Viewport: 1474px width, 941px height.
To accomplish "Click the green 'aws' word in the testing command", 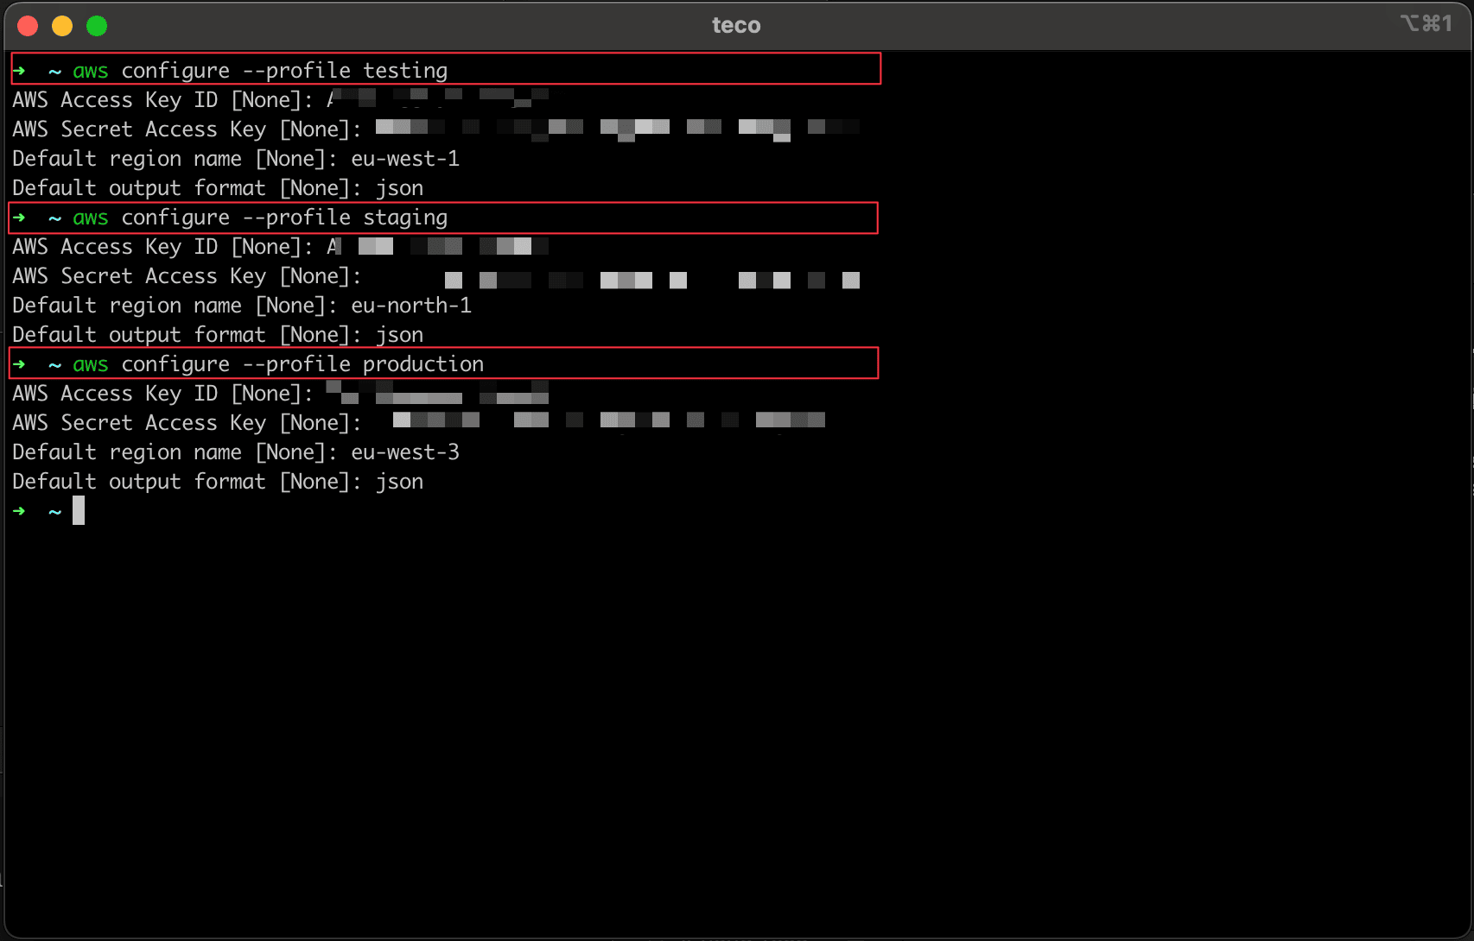I will (91, 71).
